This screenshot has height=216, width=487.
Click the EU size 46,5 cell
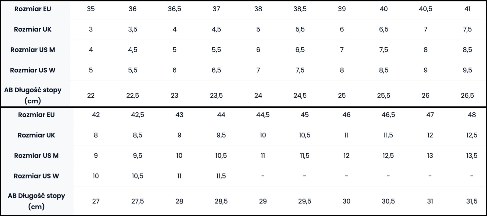[388, 115]
